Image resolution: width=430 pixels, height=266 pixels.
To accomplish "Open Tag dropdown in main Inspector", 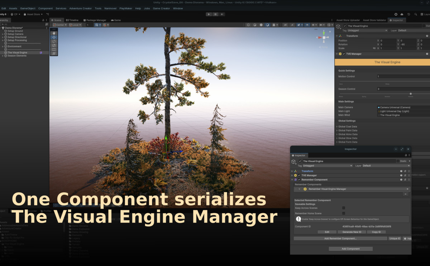I will (x=368, y=30).
